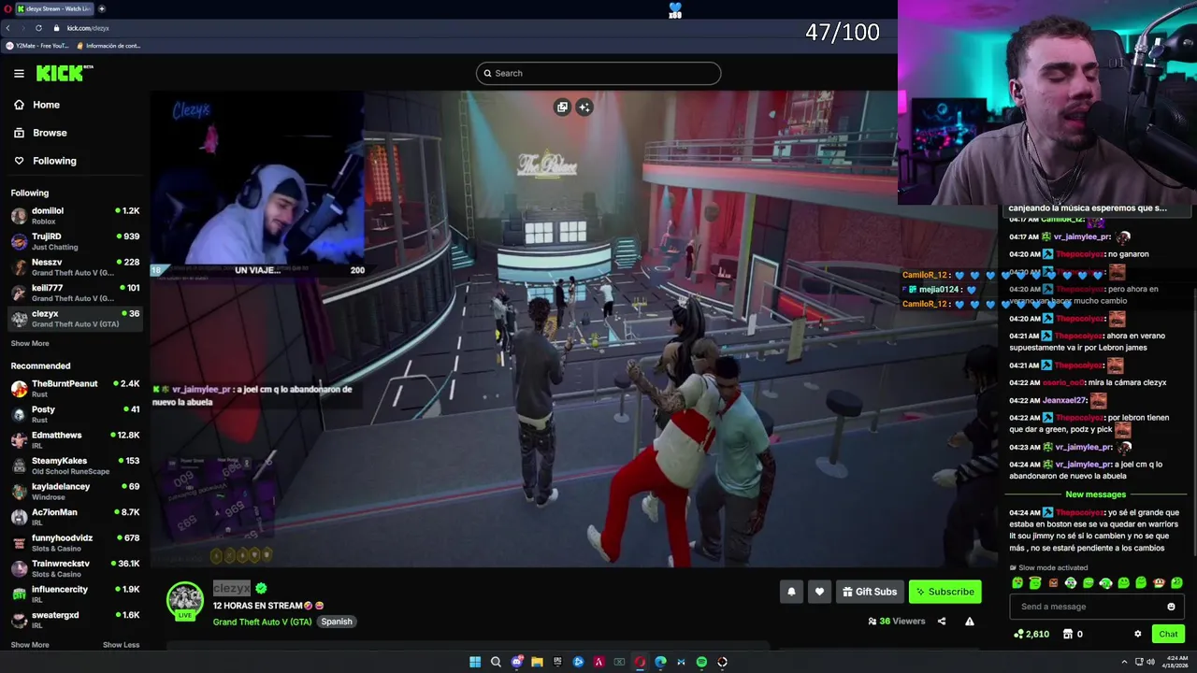
Task: Click the sparkle icon above the video
Action: (x=584, y=107)
